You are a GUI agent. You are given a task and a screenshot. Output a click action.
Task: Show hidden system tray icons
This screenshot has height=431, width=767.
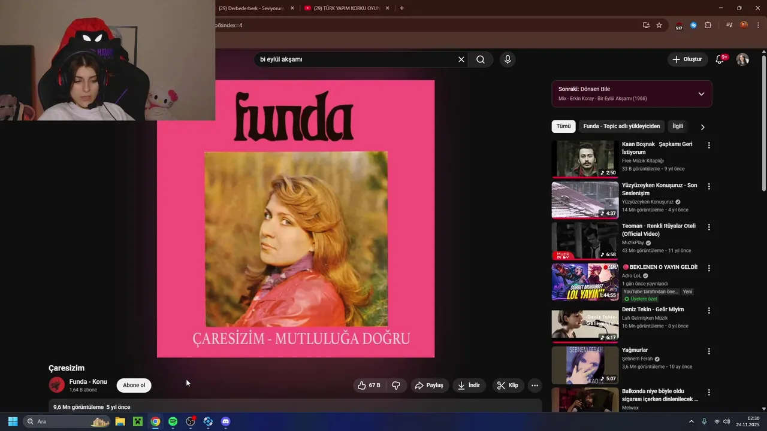pos(691,421)
